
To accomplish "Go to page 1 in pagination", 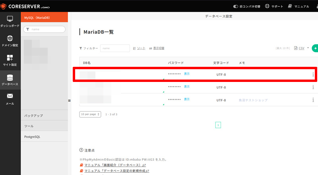I will tap(218, 125).
